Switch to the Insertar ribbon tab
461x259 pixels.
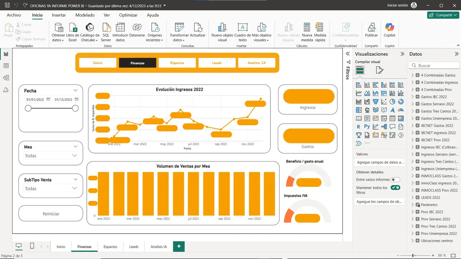click(x=59, y=15)
